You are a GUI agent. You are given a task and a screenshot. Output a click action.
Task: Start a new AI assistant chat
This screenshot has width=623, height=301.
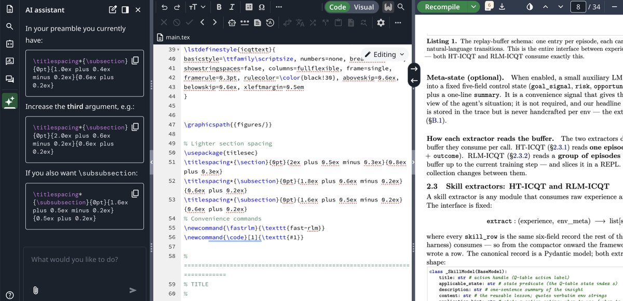coord(113,9)
